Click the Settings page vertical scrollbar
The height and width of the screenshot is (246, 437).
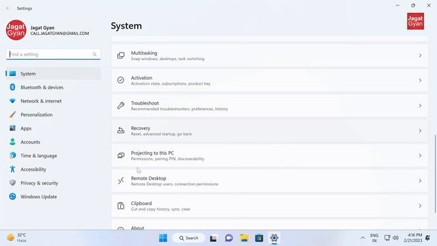pyautogui.click(x=435, y=174)
